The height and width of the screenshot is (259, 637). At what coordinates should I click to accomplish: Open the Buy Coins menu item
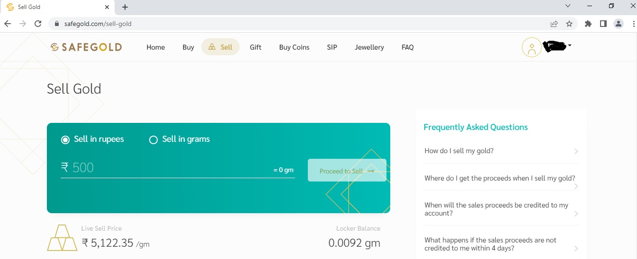(x=294, y=47)
